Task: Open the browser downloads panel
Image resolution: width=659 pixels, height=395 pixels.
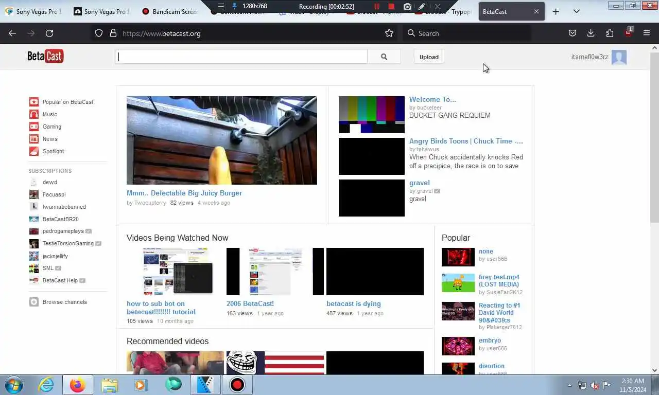Action: [591, 33]
